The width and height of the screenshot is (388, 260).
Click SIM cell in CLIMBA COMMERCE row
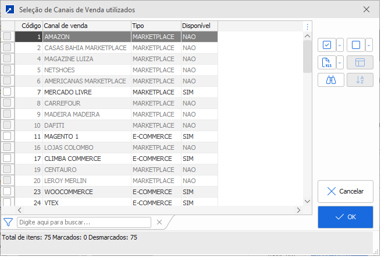click(200, 159)
